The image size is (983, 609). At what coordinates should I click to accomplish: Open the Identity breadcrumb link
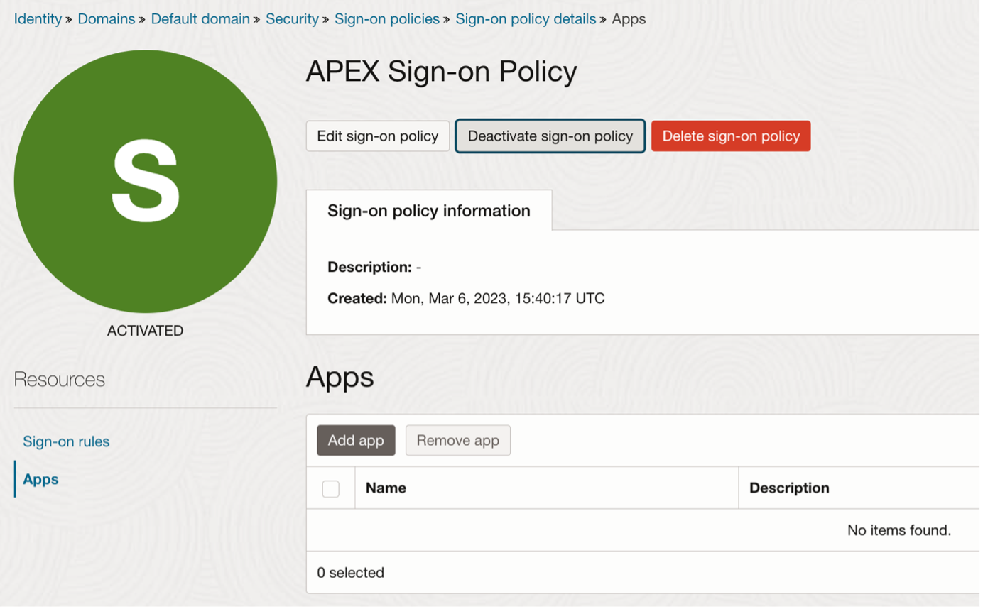38,19
